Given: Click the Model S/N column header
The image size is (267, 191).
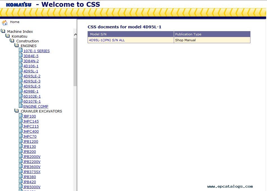Looking at the screenshot, I should (131, 34).
